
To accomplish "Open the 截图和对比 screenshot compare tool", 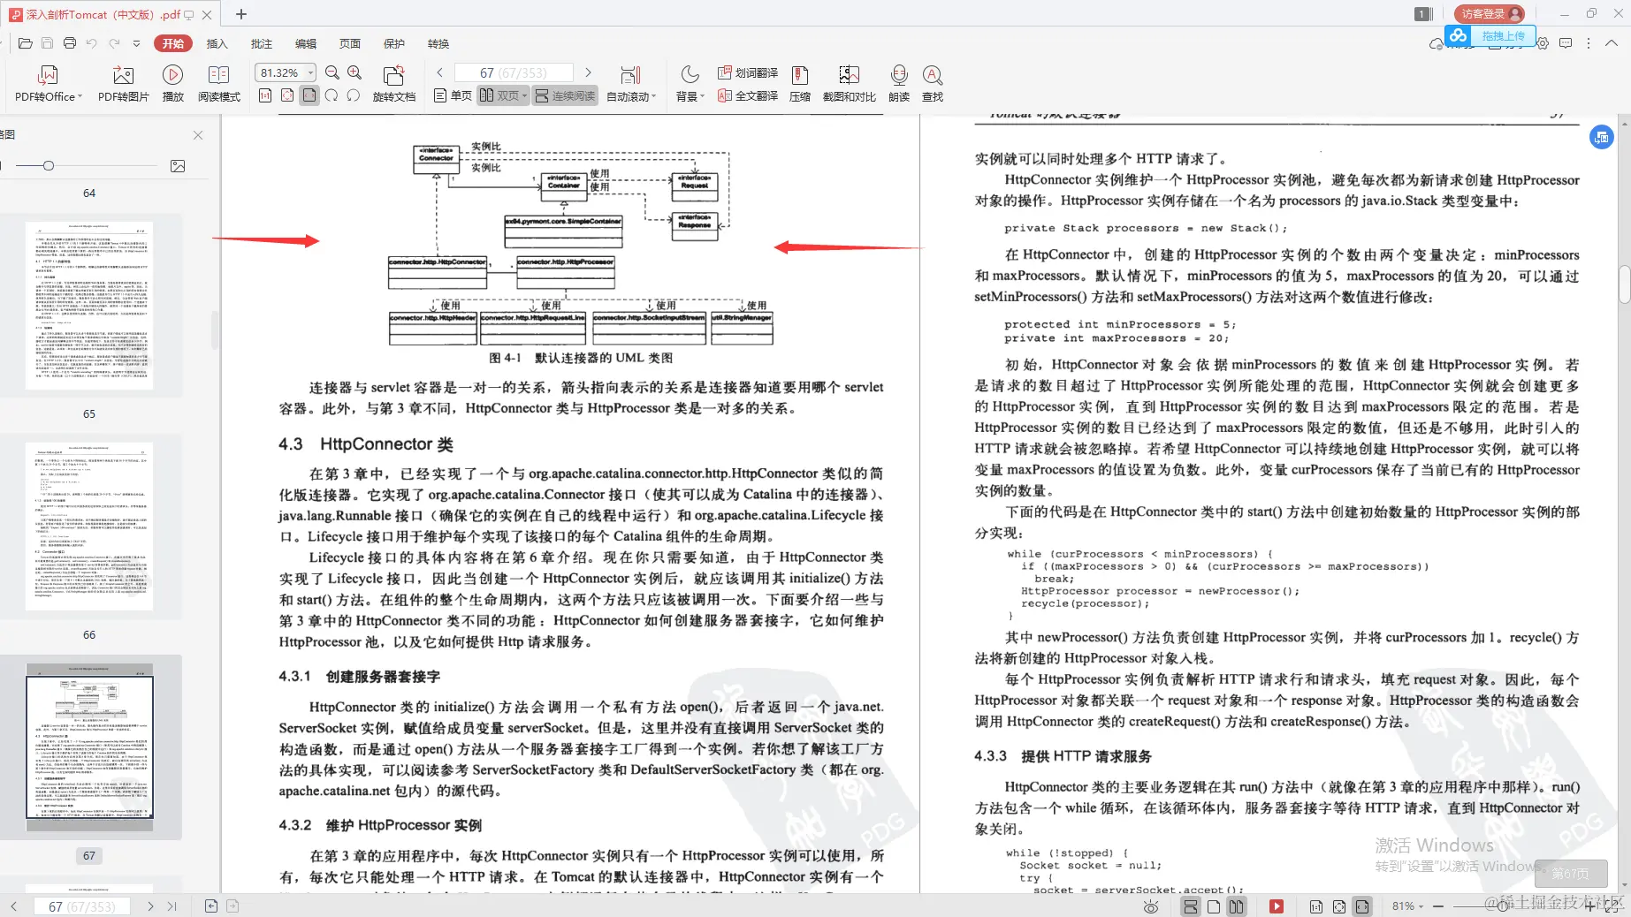I will pyautogui.click(x=849, y=82).
